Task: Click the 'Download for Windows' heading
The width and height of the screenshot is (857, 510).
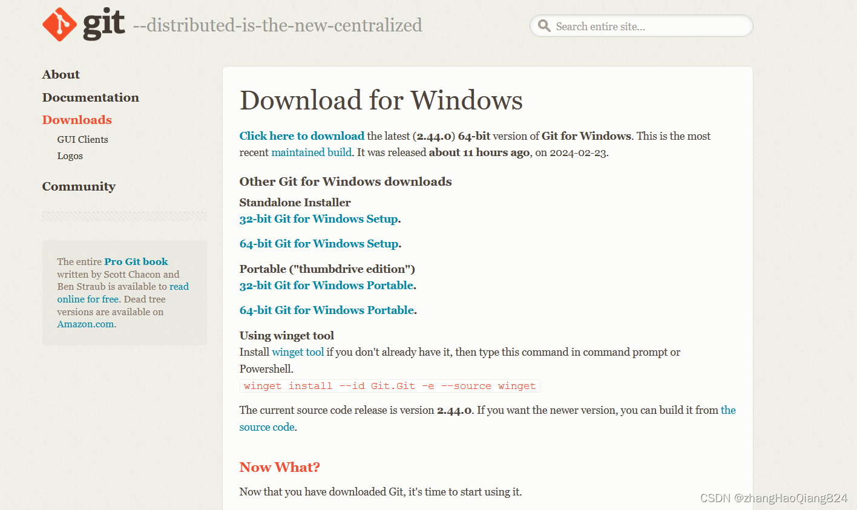Action: (381, 100)
